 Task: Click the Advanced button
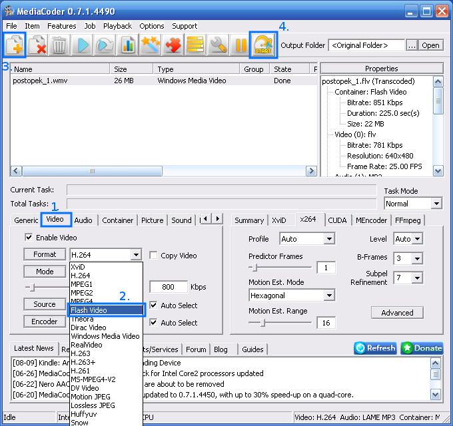(x=397, y=313)
